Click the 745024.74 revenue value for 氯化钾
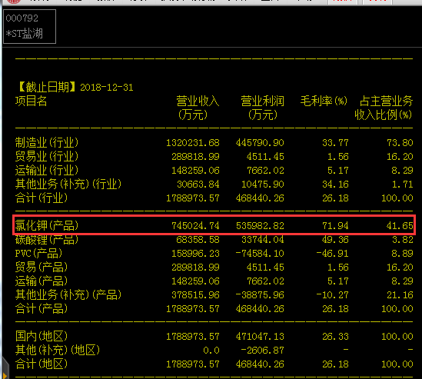Viewport: 422px width, 379px height. click(196, 225)
